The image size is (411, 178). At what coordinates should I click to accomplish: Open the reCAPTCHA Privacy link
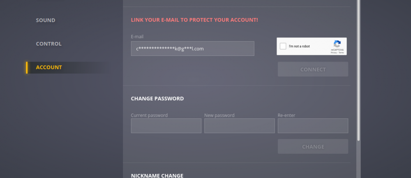tap(334, 53)
